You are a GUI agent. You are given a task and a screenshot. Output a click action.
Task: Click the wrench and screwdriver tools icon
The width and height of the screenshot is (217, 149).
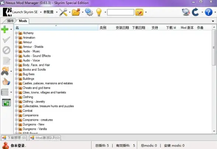(63, 12)
